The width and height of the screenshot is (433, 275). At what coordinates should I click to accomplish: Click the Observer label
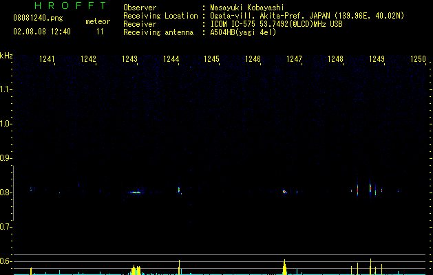coord(140,8)
